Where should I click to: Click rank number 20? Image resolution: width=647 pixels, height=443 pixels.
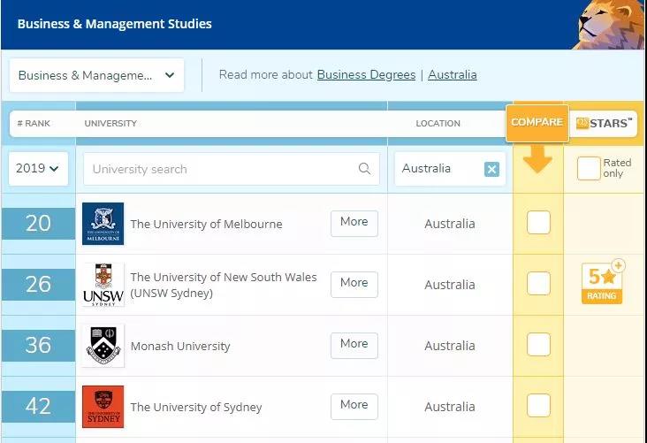point(38,224)
